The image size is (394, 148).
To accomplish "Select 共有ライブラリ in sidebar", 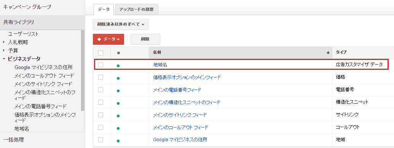I will pos(19,22).
